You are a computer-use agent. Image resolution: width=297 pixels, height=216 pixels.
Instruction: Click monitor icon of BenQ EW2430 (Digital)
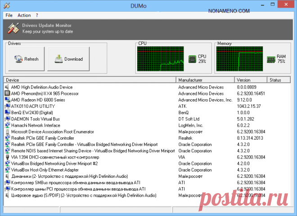click(7, 112)
